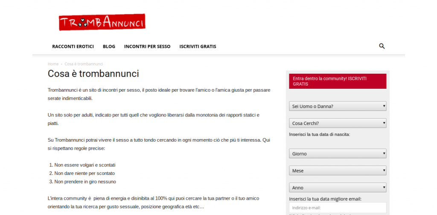Screen dimensions: 437x215
Task: Click list item Non essere volgari e scontati
Action: click(85, 165)
